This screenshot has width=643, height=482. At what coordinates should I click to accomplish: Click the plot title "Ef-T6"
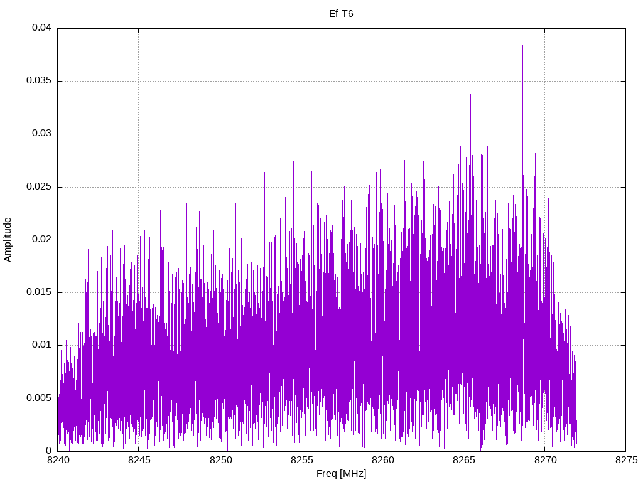pos(341,14)
